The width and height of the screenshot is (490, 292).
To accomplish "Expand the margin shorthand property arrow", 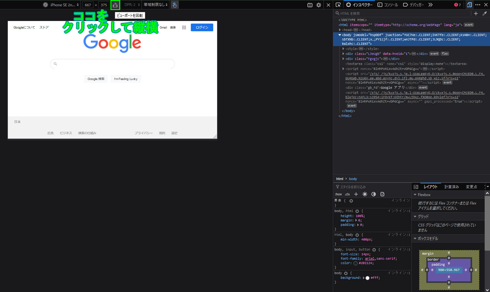I will pyautogui.click(x=356, y=220).
